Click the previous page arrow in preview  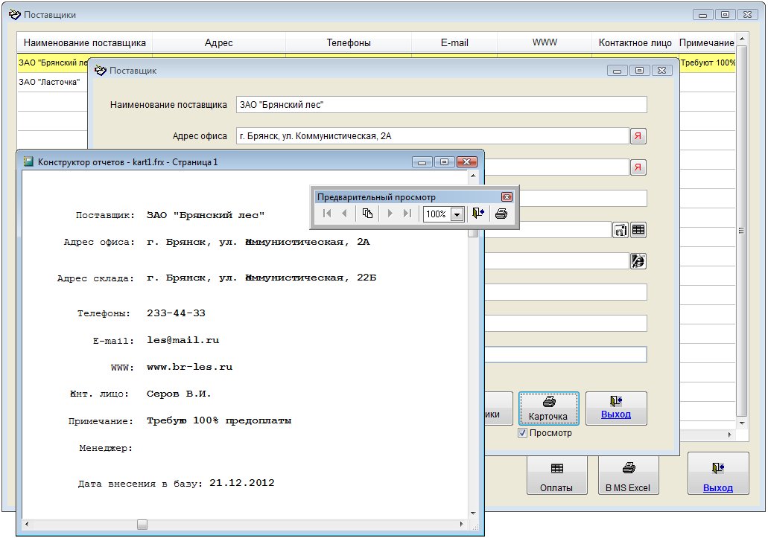(344, 214)
